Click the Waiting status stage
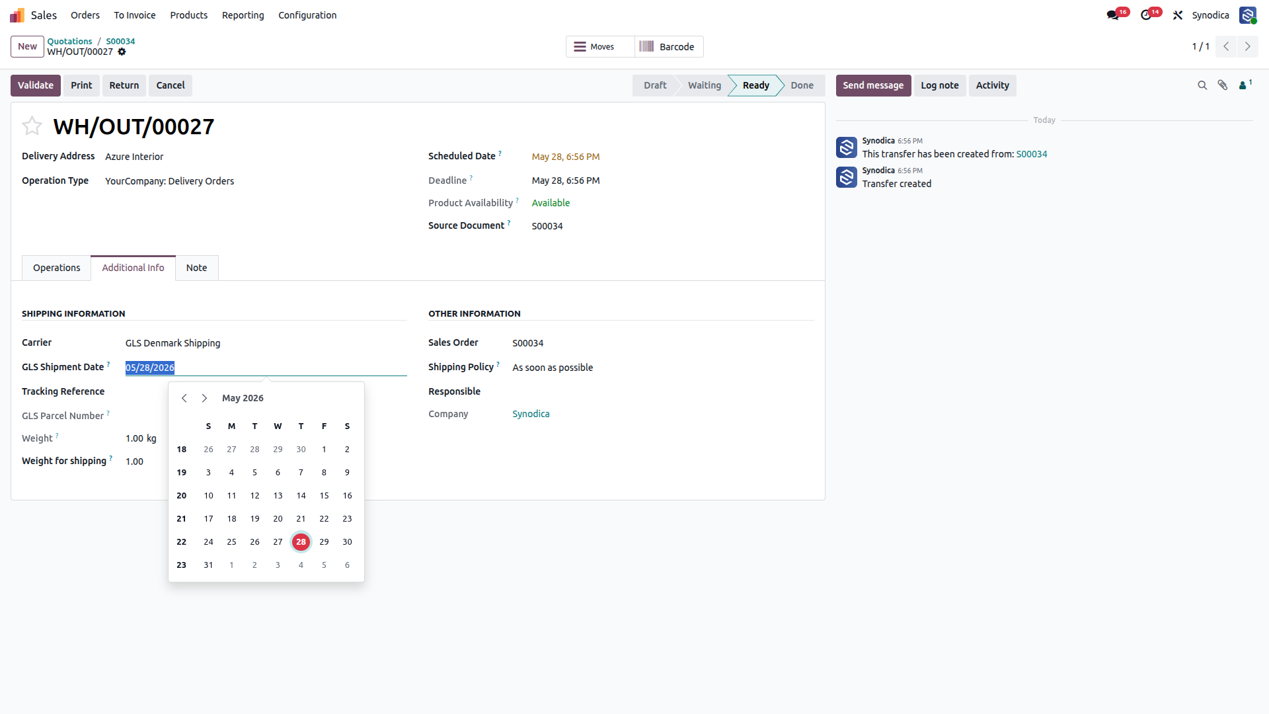 [704, 85]
